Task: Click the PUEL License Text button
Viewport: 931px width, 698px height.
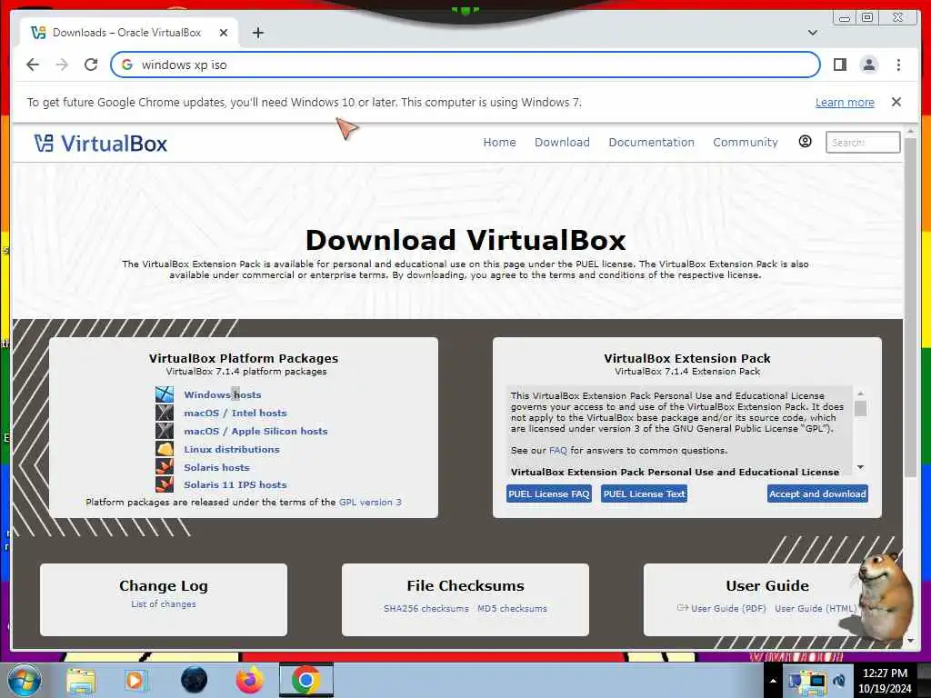Action: (645, 494)
